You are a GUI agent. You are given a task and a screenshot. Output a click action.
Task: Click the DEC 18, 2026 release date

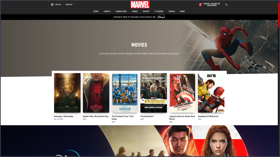coord(59,119)
